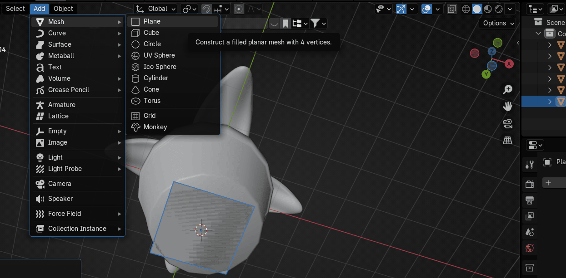
Task: Click the red negative X axis gizmo circle
Action: (475, 54)
